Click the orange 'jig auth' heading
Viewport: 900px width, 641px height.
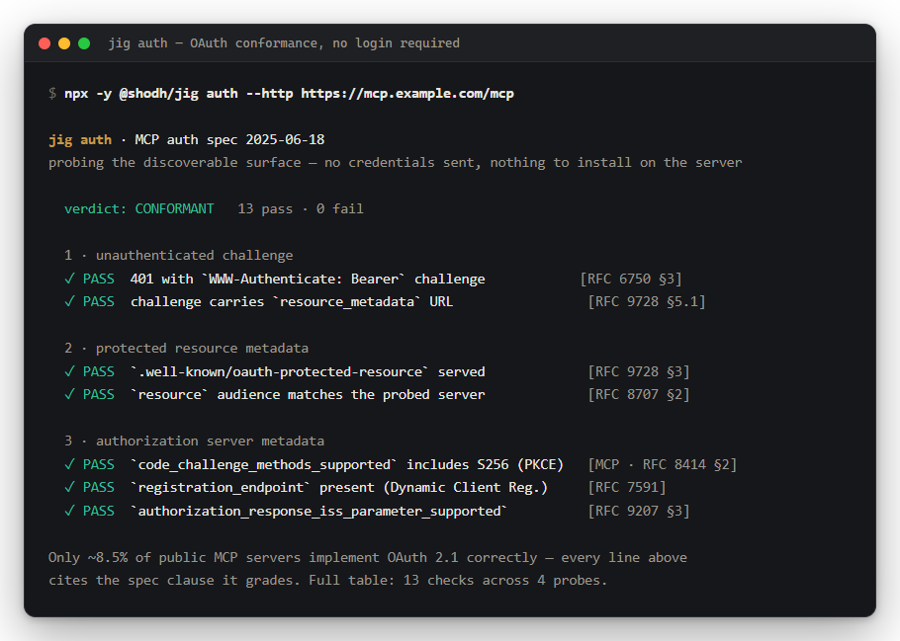tap(80, 140)
